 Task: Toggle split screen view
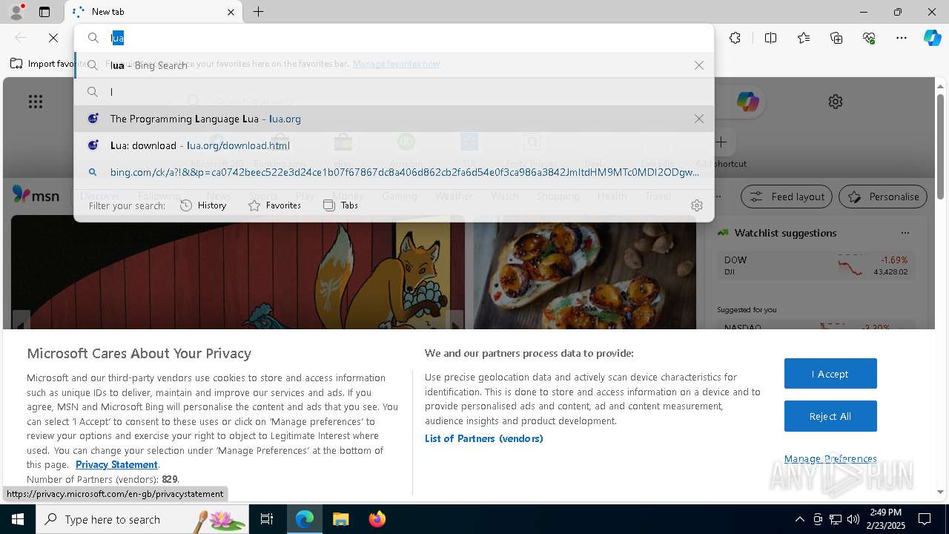click(x=770, y=38)
